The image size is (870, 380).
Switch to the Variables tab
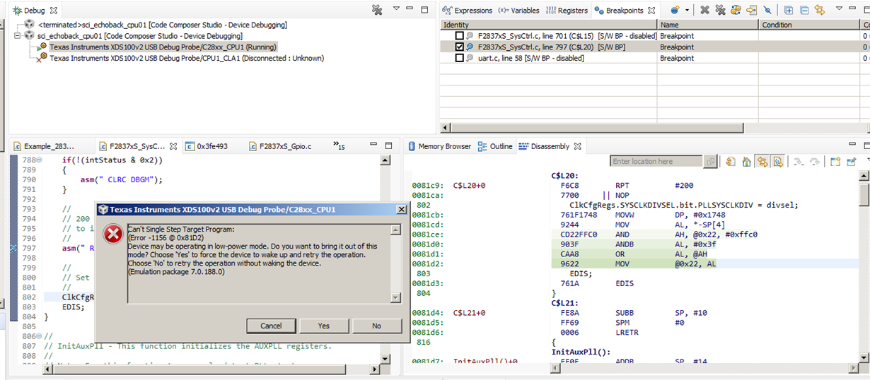[518, 11]
